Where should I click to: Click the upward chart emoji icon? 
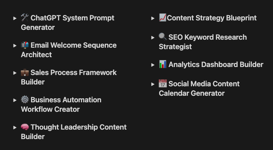coord(163,17)
